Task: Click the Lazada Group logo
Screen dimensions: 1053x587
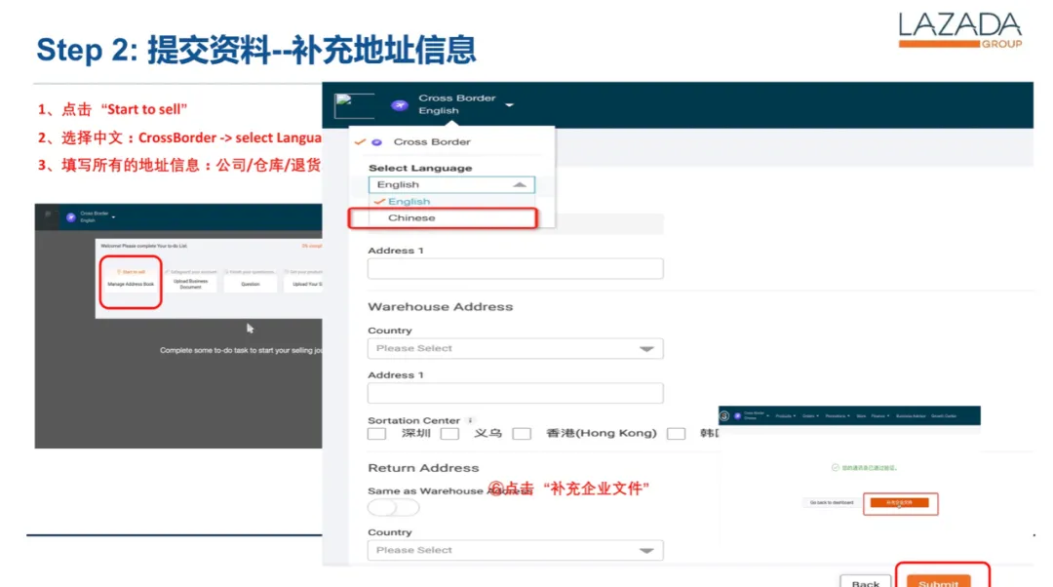Action: 959,31
